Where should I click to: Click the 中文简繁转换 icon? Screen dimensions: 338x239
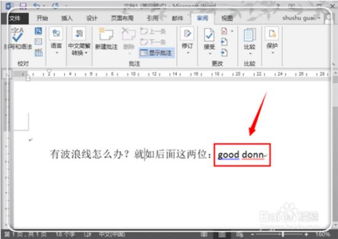(x=79, y=33)
